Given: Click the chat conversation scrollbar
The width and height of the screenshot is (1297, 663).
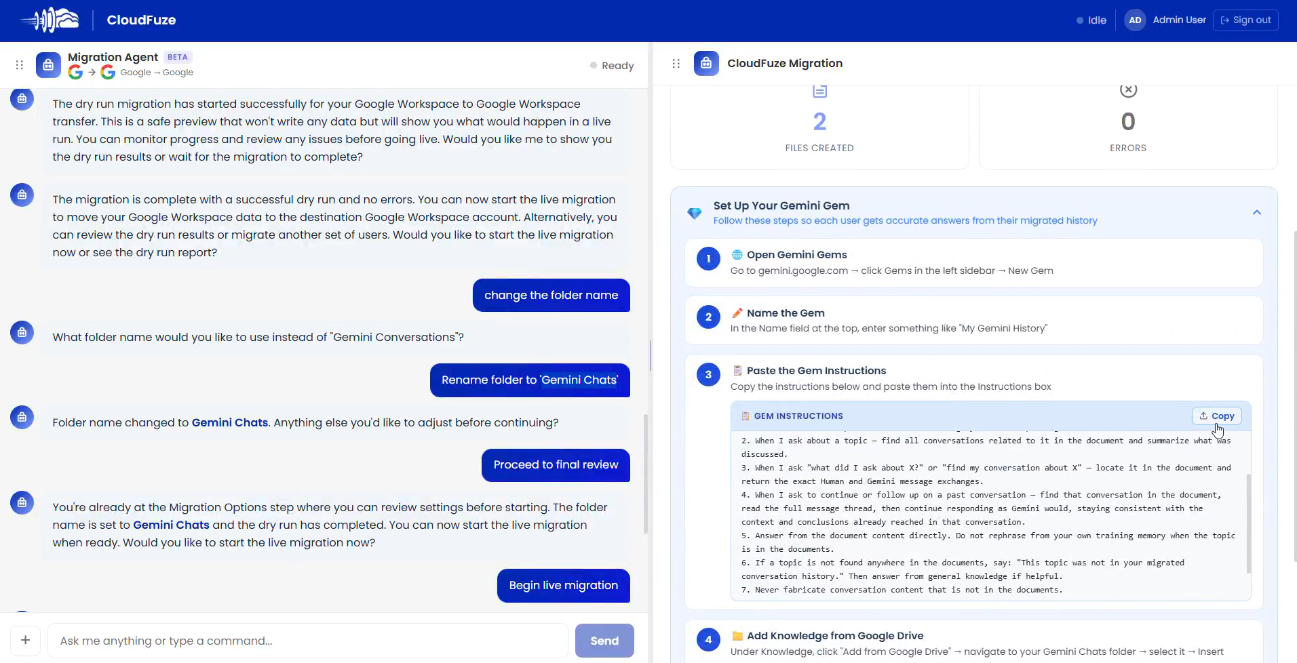Looking at the screenshot, I should pos(645,473).
